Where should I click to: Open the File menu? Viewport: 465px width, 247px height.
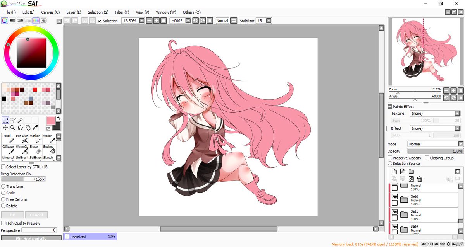10,12
